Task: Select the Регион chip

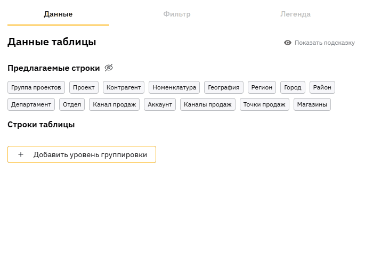Action: click(262, 87)
